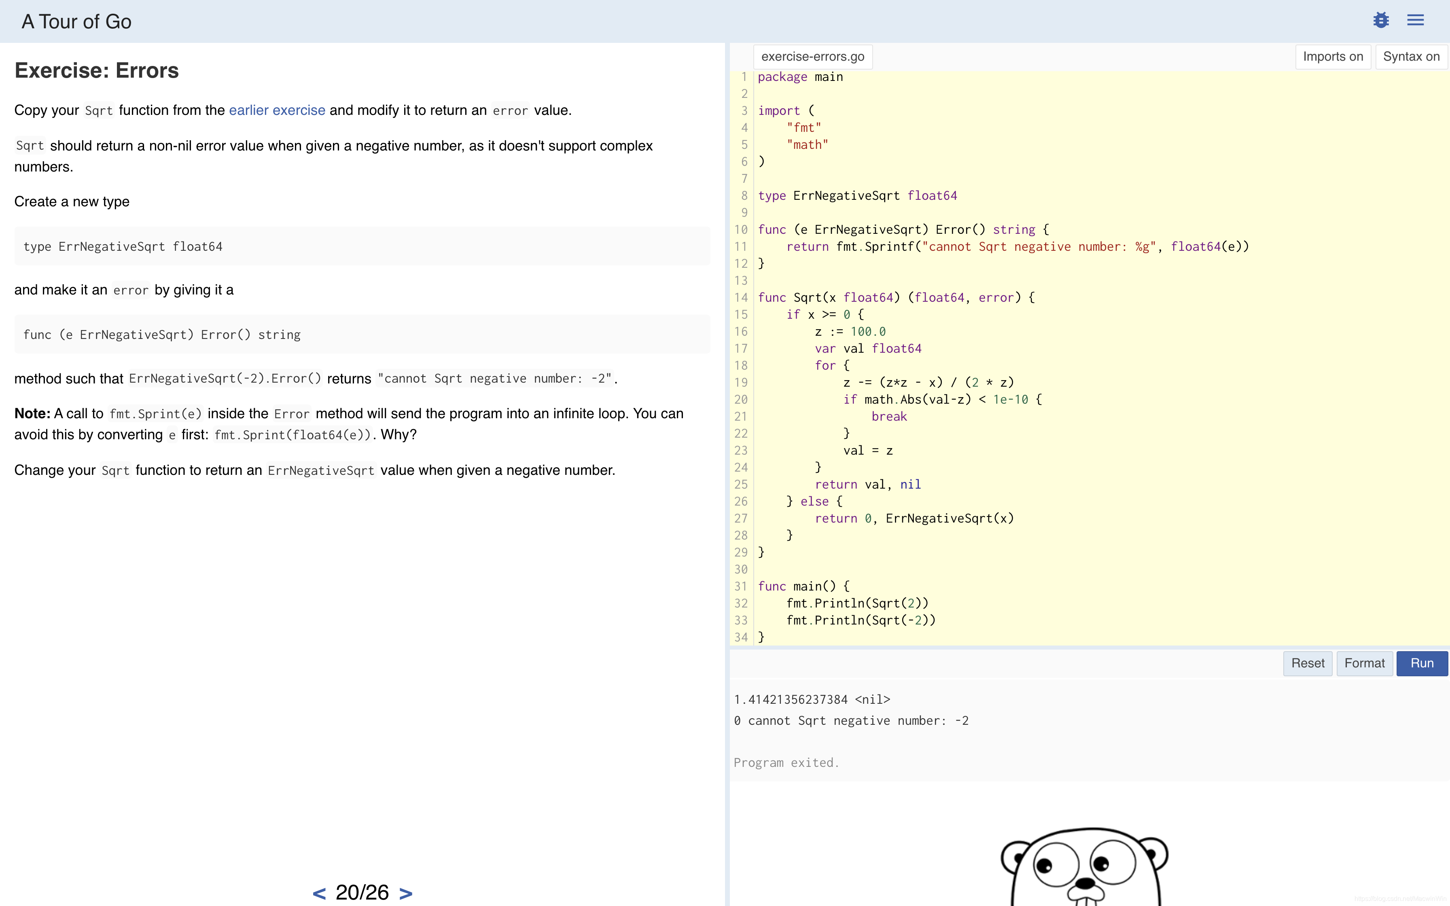Click the fmt.Sprintf return line in editor

click(x=1018, y=247)
